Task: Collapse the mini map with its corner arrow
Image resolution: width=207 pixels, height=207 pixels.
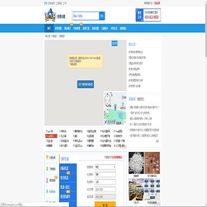Action: (x=125, y=122)
